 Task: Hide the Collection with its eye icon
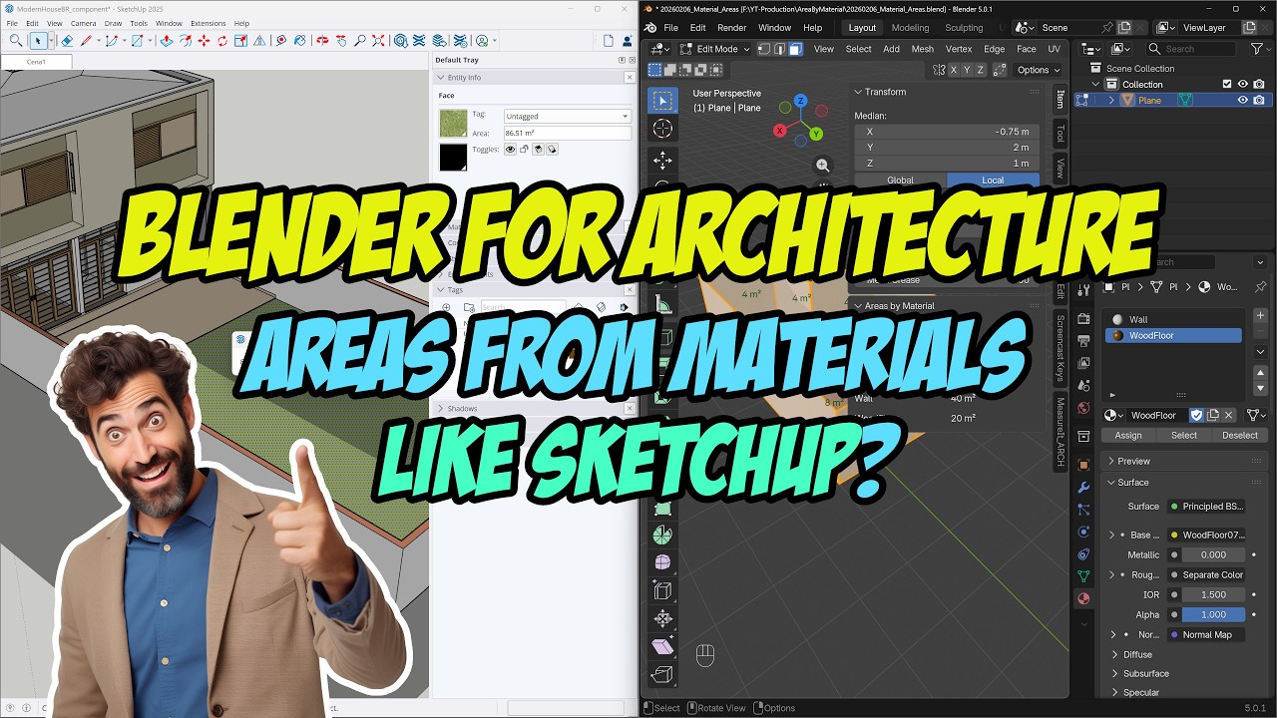click(x=1243, y=85)
